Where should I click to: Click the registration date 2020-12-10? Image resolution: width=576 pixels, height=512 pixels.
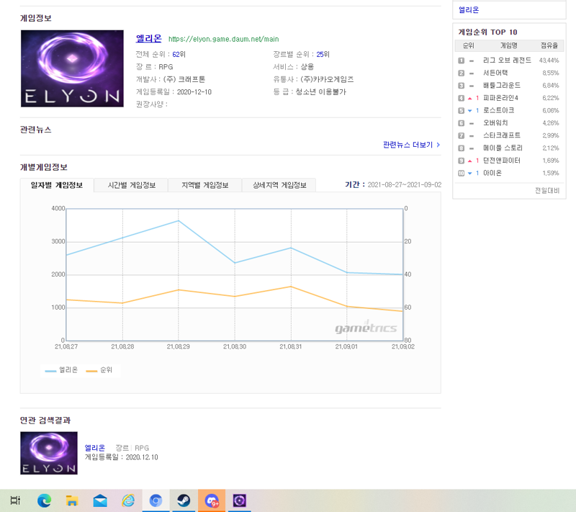pyautogui.click(x=194, y=92)
